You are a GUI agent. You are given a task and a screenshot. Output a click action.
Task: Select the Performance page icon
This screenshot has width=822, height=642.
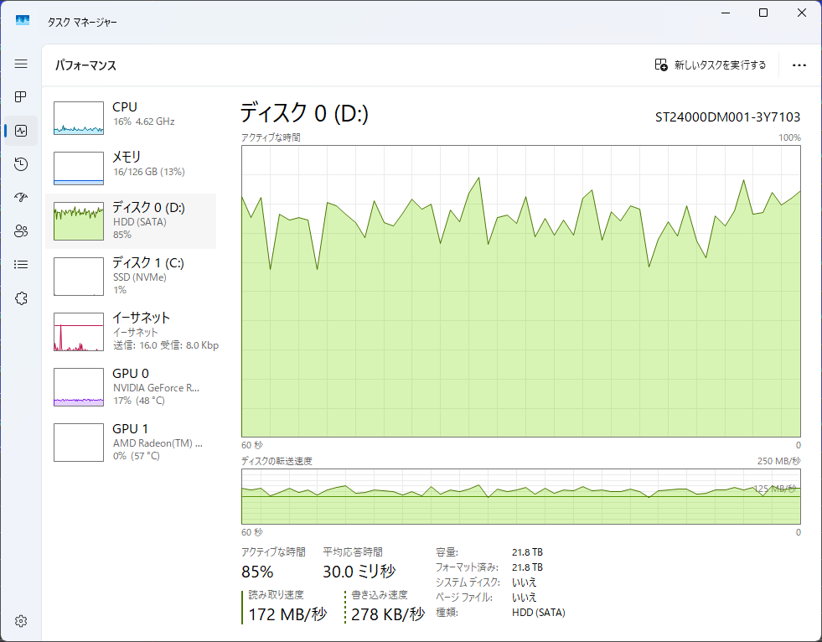click(x=21, y=131)
